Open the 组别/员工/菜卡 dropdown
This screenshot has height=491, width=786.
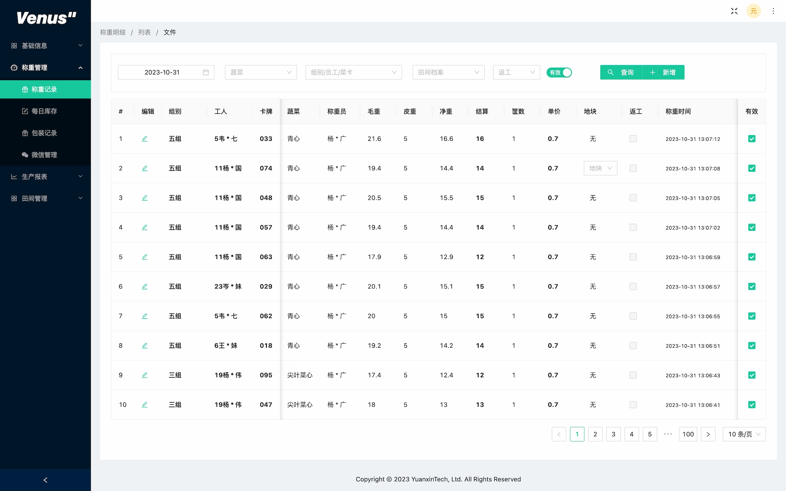pos(354,72)
